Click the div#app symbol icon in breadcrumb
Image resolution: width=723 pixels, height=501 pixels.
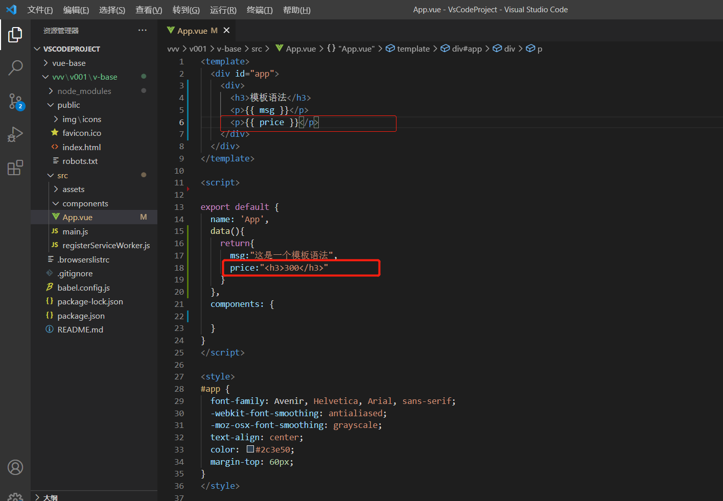click(445, 49)
